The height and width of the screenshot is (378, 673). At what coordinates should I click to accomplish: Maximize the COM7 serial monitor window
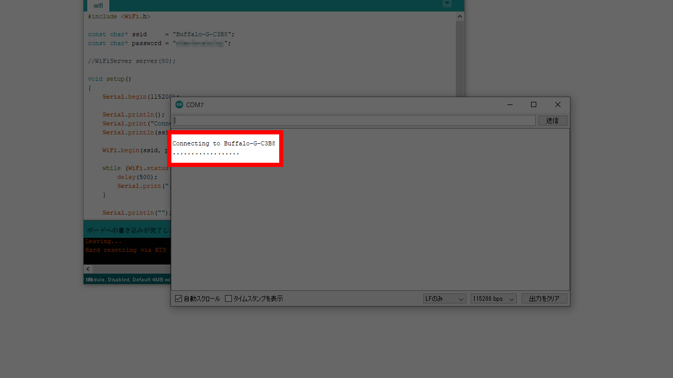pyautogui.click(x=534, y=104)
